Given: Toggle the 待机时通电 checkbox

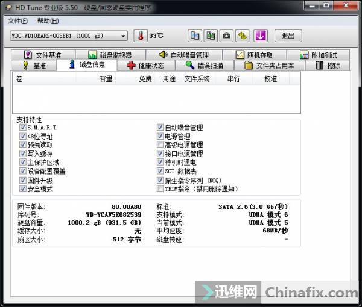Looking at the screenshot, I should click(x=160, y=162).
